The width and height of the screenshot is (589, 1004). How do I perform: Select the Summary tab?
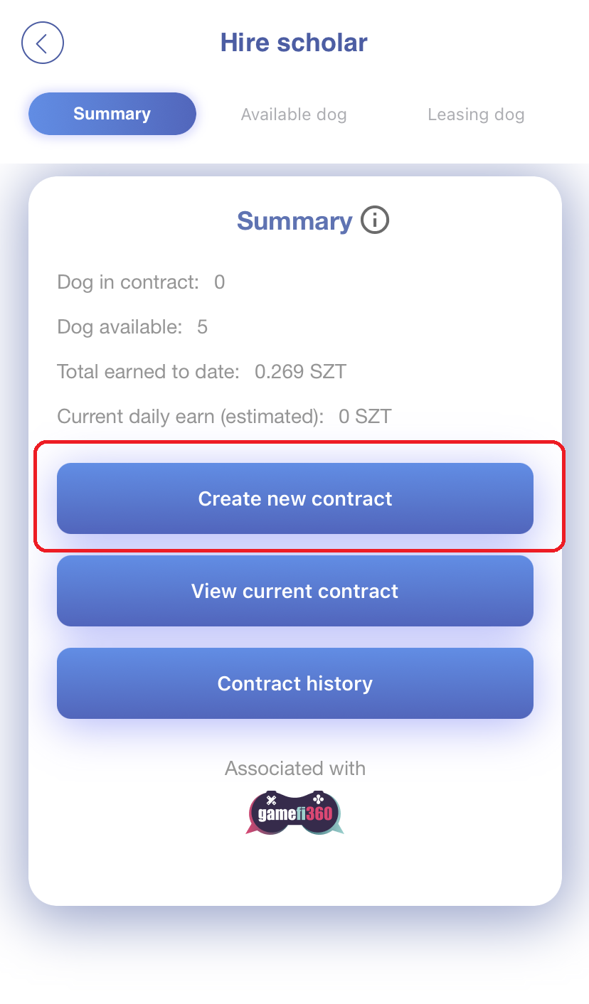(112, 114)
